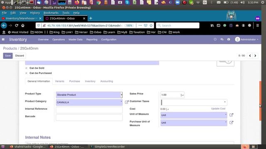Viewport: 266px width, 149px height.
Task: Open Firefox library icon
Action: (212, 26)
